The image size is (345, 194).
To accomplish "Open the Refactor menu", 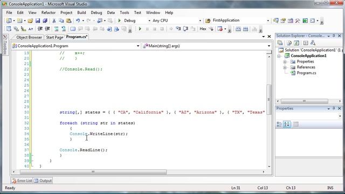I will pyautogui.click(x=49, y=12).
